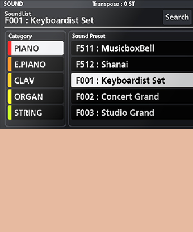Click the red color bar beside PIANO
193x232 pixels.
coord(9,48)
